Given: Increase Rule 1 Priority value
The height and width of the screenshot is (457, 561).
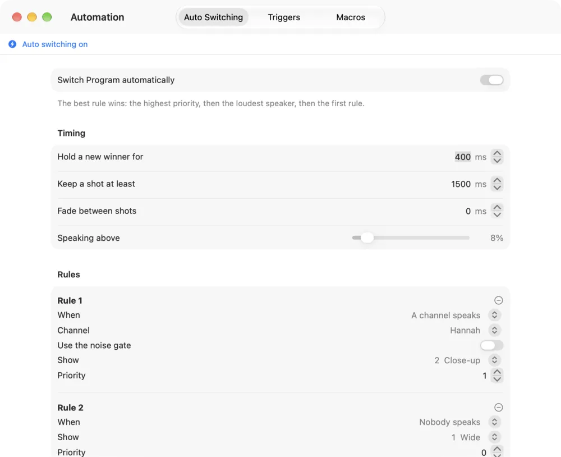Looking at the screenshot, I should tap(497, 372).
